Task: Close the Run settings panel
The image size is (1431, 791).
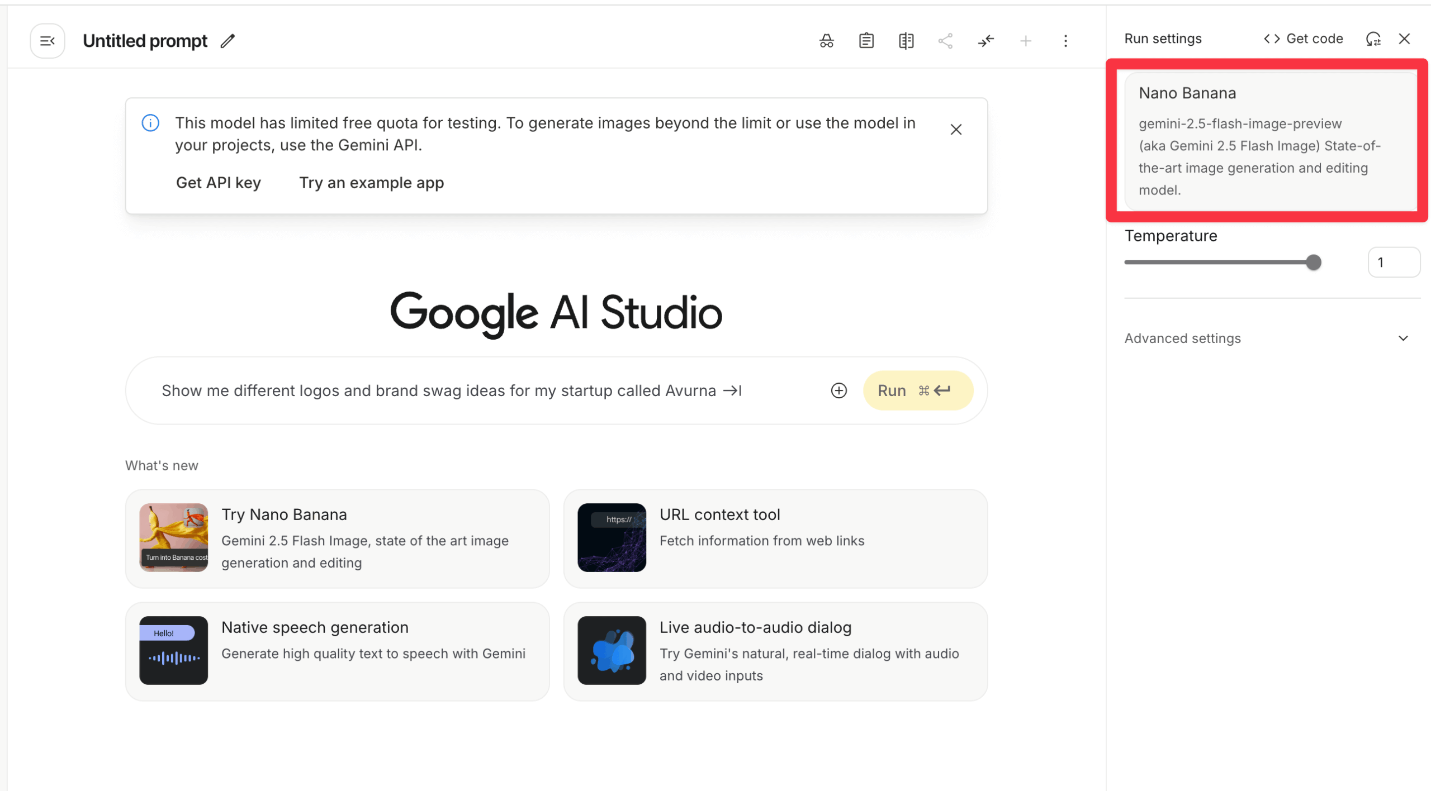Action: tap(1404, 39)
